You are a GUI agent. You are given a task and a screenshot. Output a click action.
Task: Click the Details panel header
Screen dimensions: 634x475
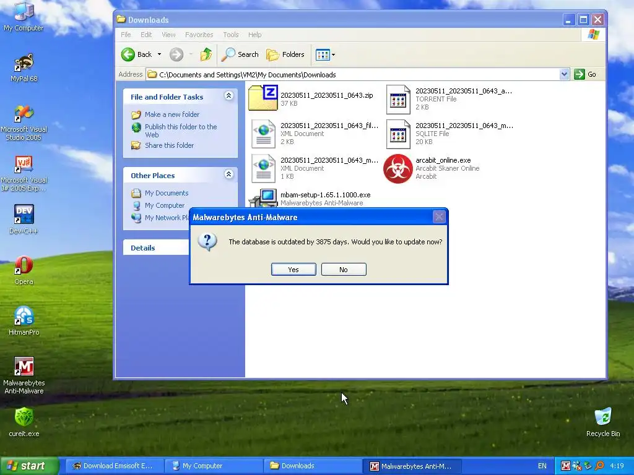tap(156, 247)
